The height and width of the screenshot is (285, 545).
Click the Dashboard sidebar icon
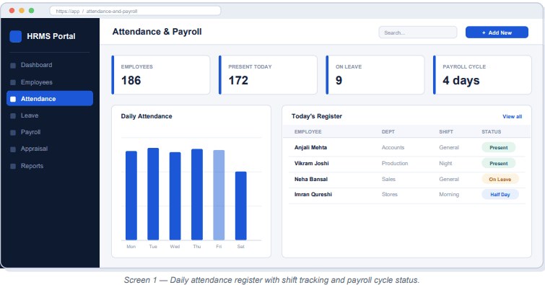pyautogui.click(x=13, y=66)
